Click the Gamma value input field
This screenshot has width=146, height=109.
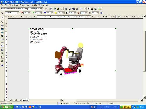pos(83,13)
